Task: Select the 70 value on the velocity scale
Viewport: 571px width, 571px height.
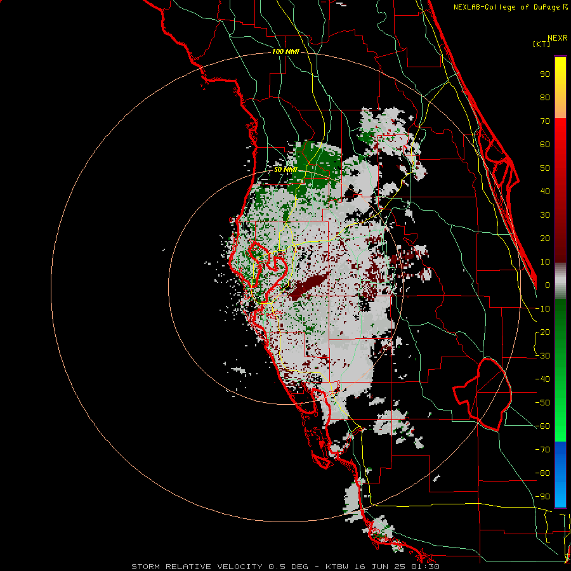Action: (545, 121)
